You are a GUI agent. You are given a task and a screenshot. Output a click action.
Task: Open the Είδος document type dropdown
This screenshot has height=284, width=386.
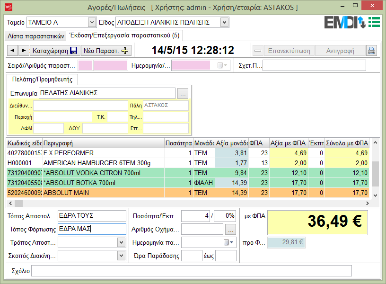224,22
